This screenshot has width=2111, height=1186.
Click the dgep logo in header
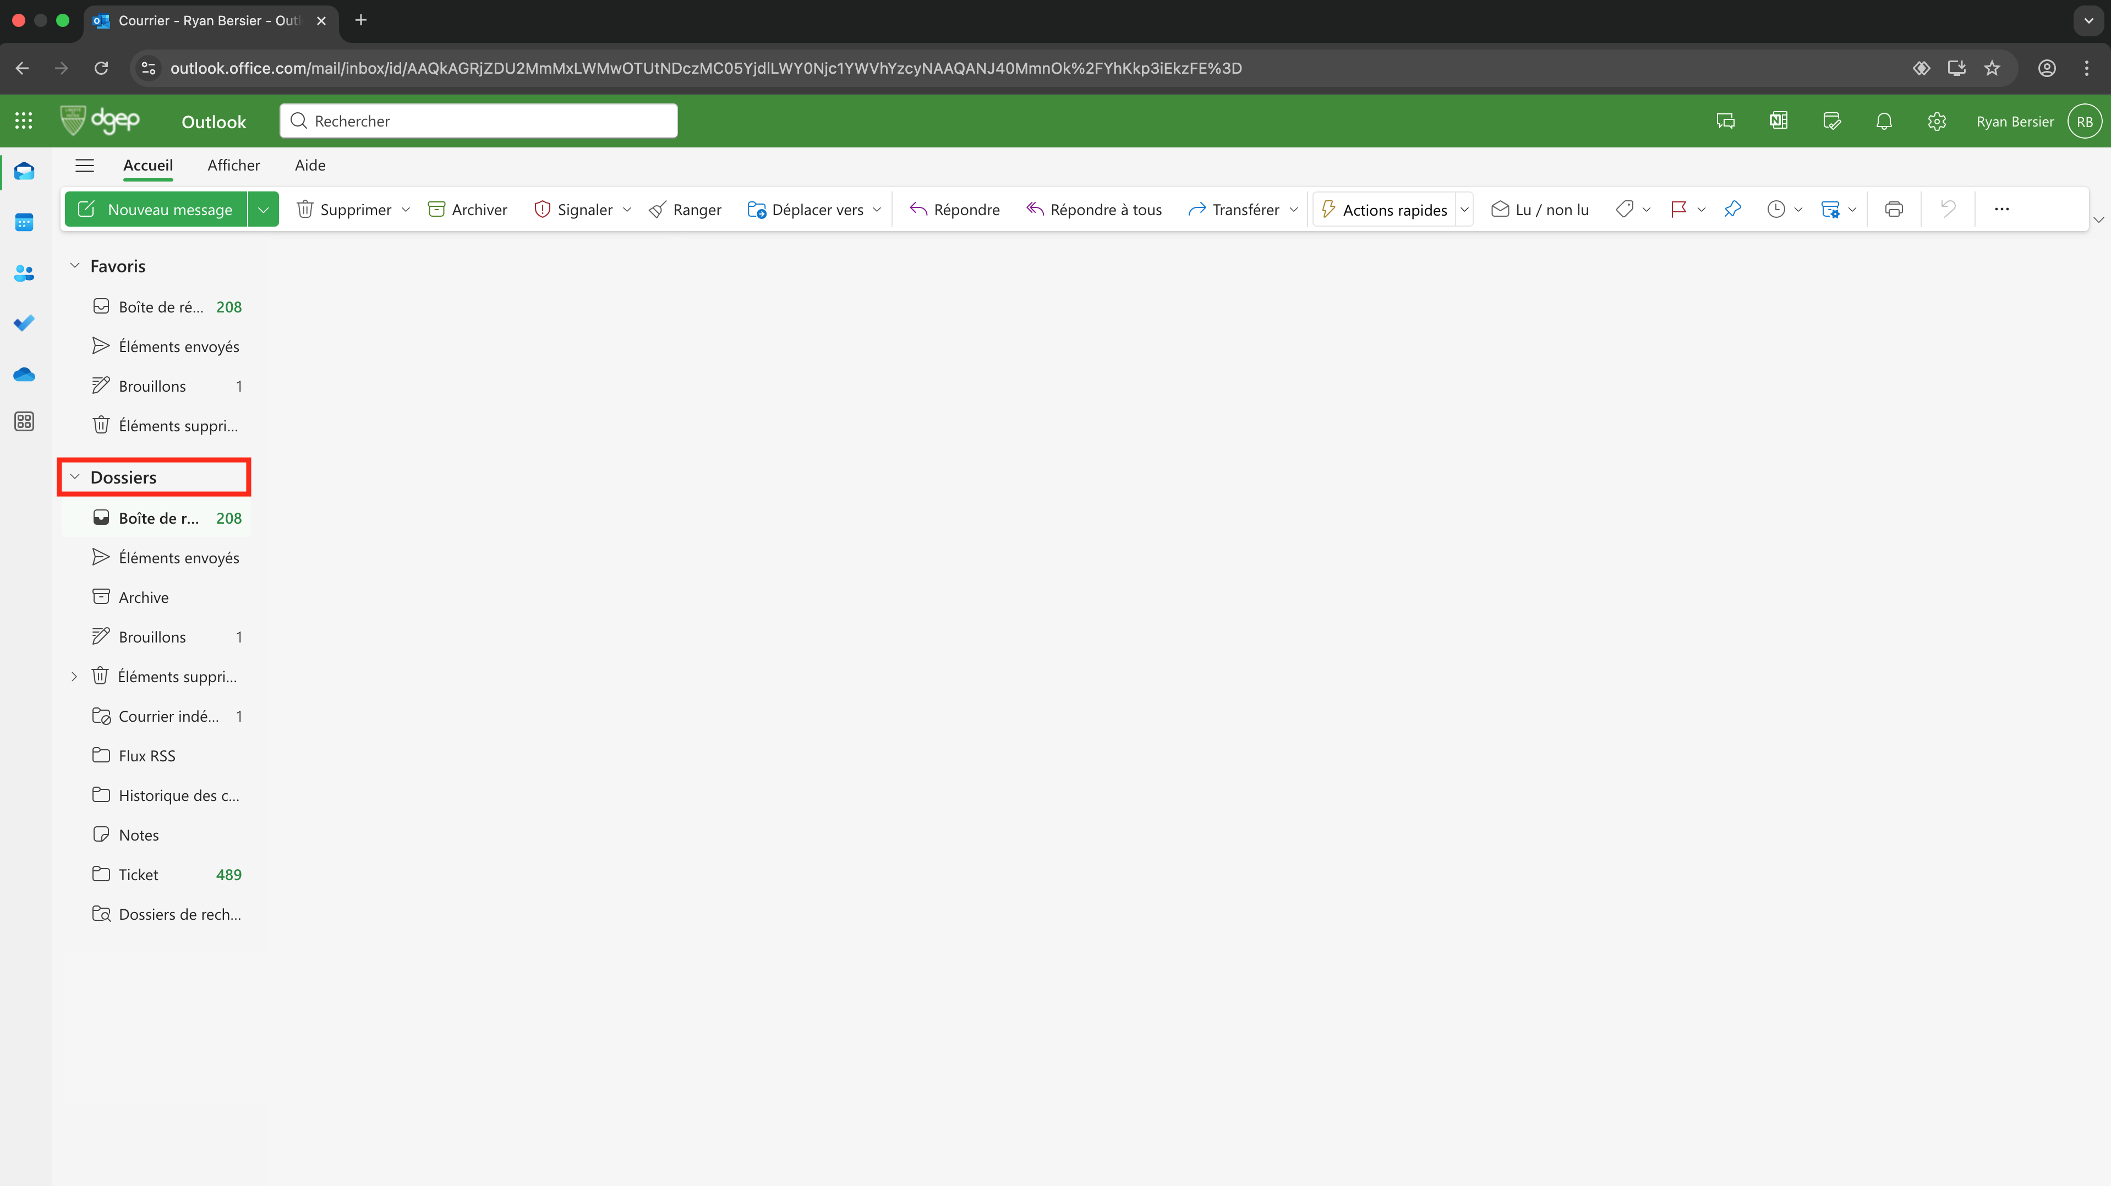pyautogui.click(x=100, y=120)
